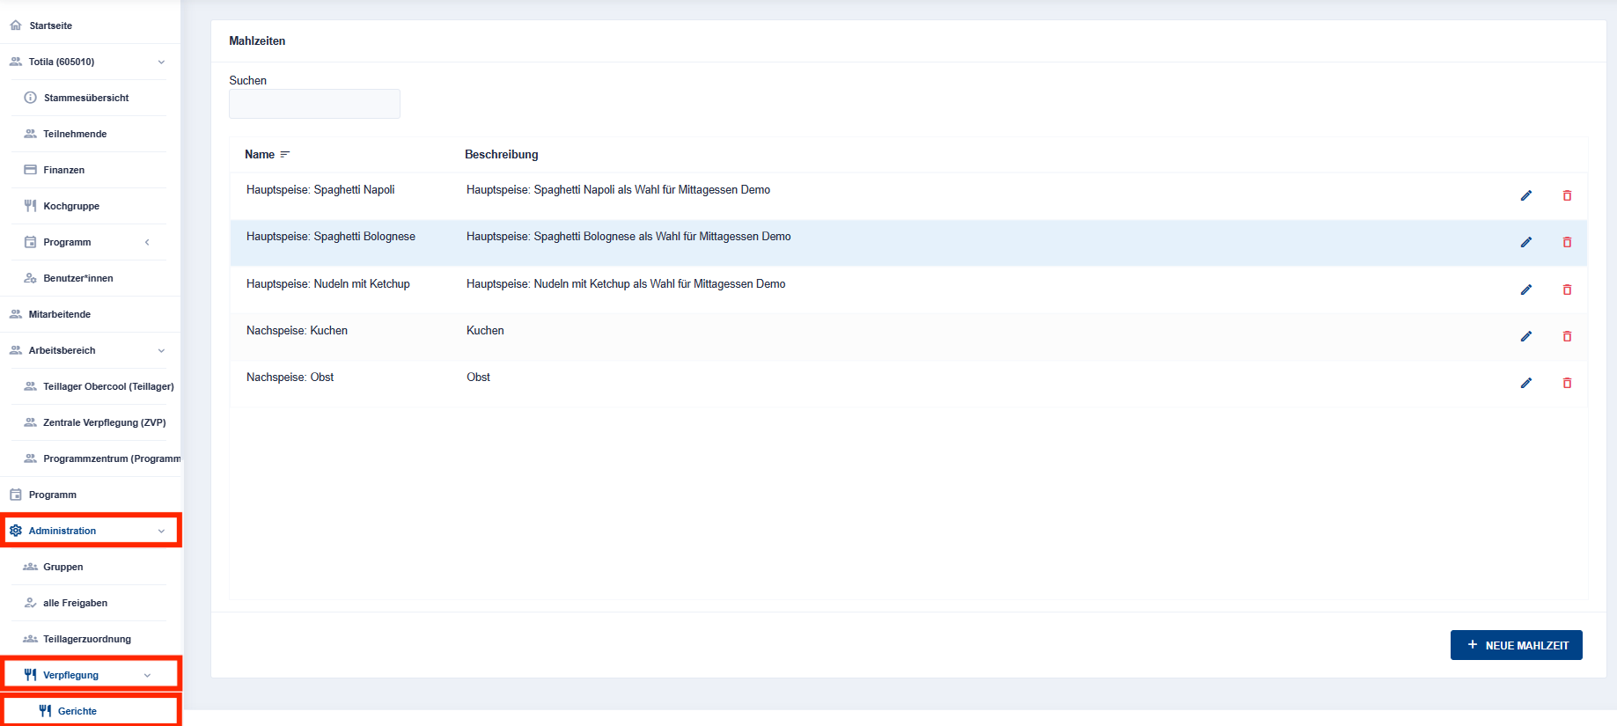Click the user-gear icon of Benutzer*innen

point(30,278)
